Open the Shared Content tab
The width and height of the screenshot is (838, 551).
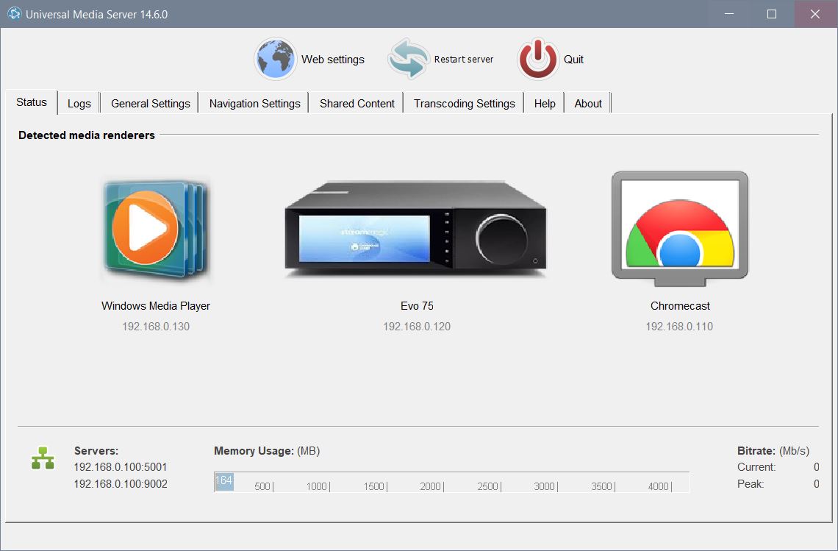(x=357, y=103)
